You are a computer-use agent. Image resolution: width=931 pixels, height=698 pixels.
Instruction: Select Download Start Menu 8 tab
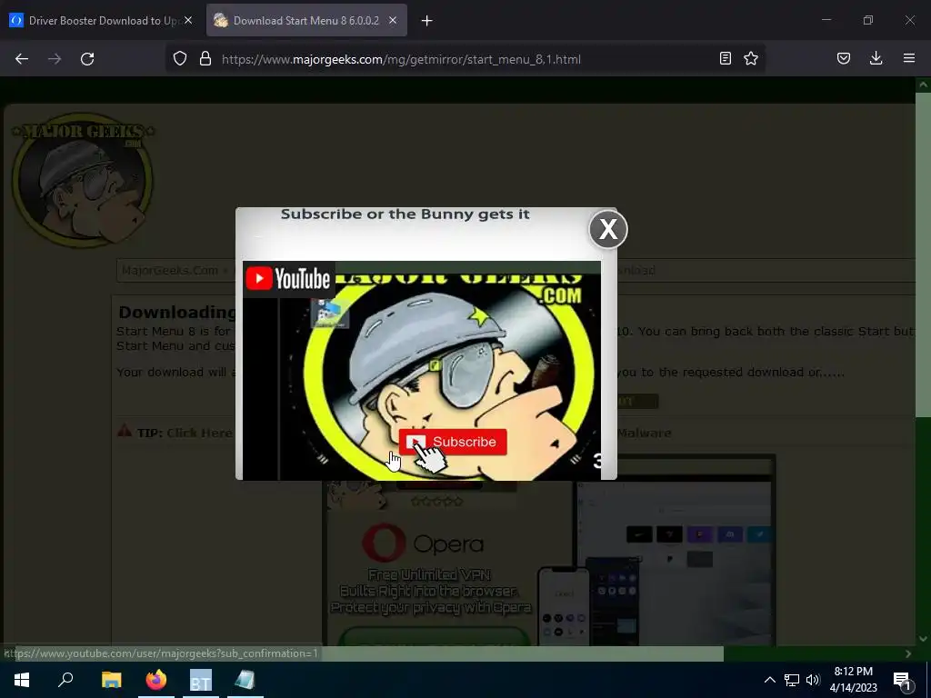(x=306, y=20)
